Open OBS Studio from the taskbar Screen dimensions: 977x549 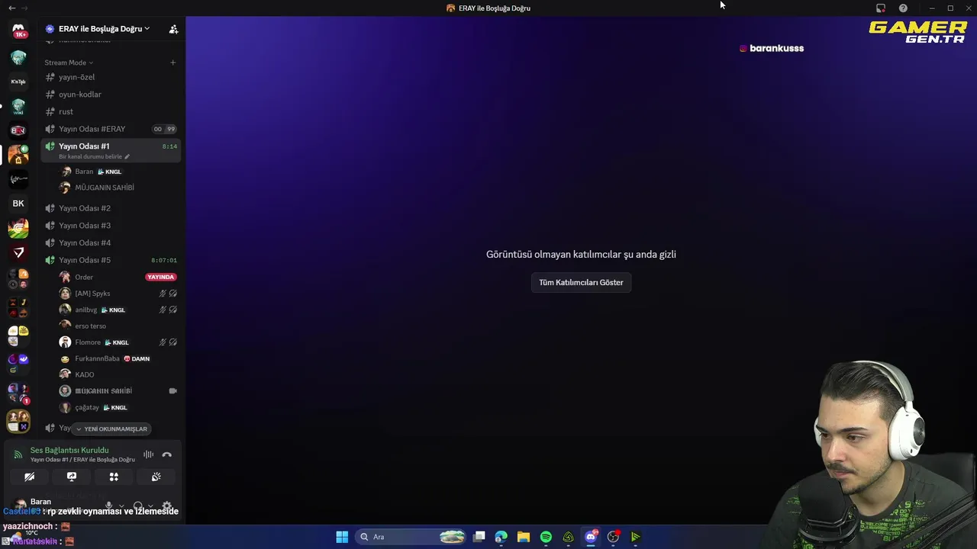(613, 537)
